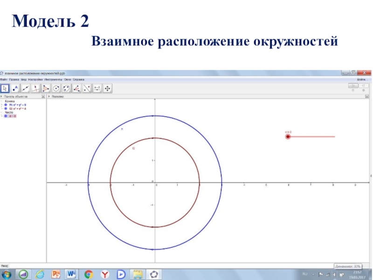Open the Настройки menu
The image size is (373, 280).
35,79
